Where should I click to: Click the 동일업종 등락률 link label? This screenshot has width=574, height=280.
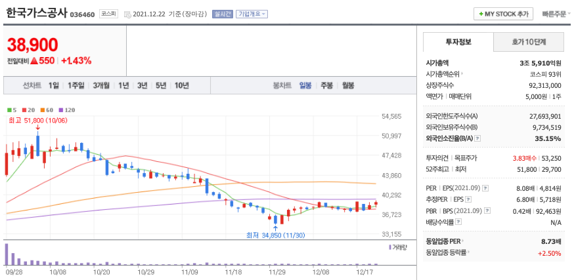click(x=446, y=252)
